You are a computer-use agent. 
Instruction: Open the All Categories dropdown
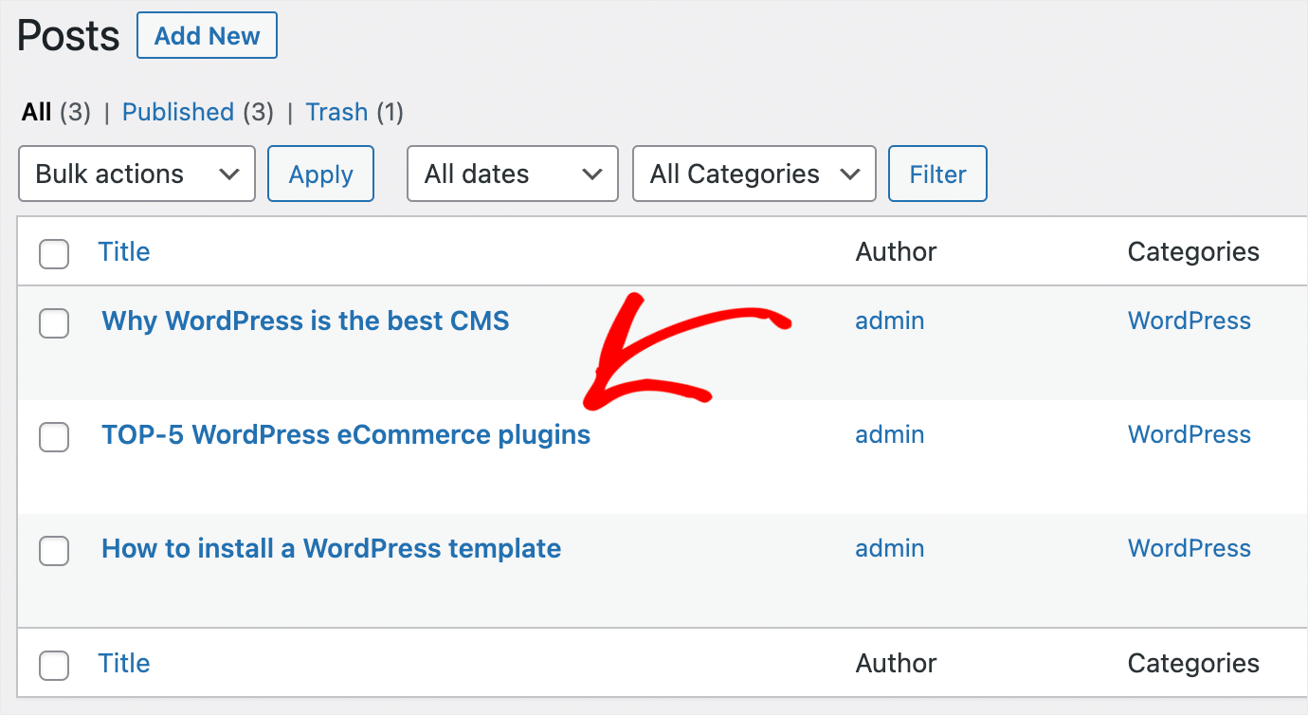coord(754,174)
